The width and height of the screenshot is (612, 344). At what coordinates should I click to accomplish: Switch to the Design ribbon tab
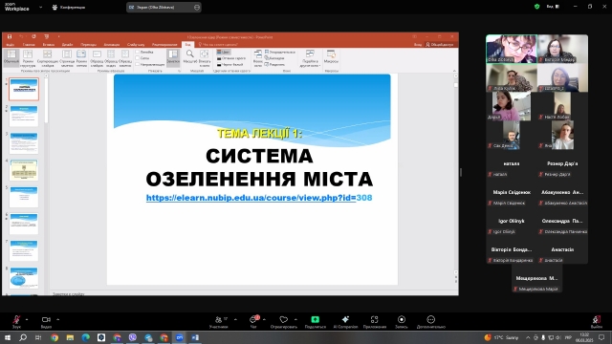pos(67,45)
